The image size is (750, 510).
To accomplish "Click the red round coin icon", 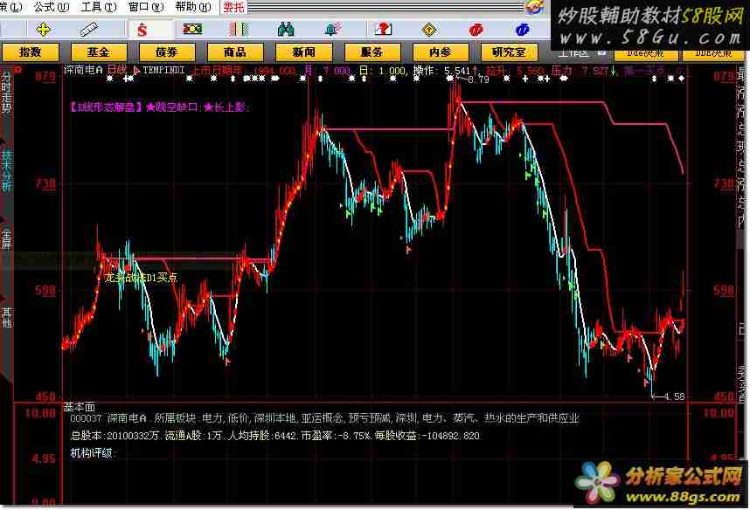I will pos(476,29).
